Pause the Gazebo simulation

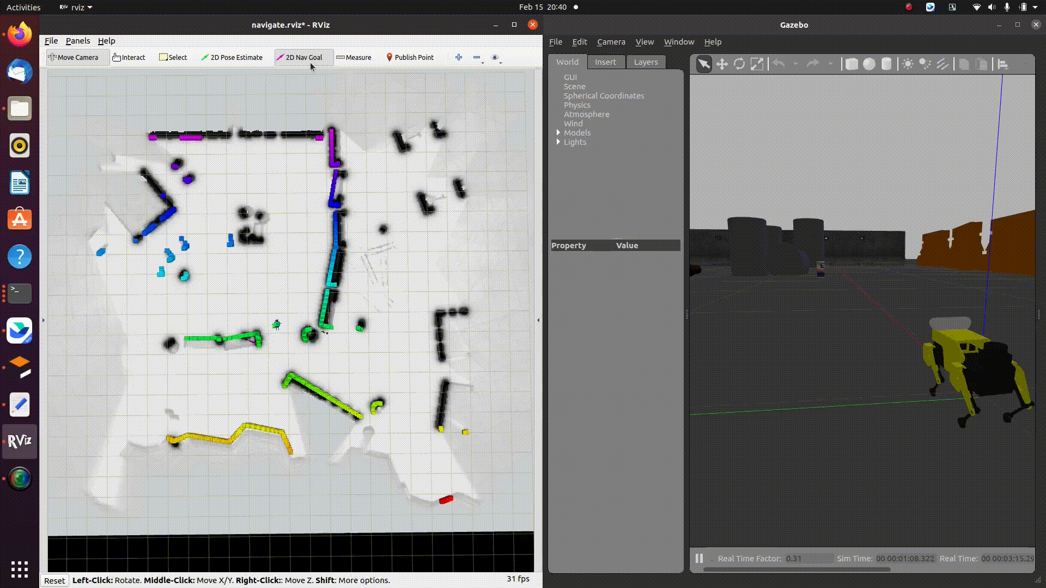tap(699, 558)
